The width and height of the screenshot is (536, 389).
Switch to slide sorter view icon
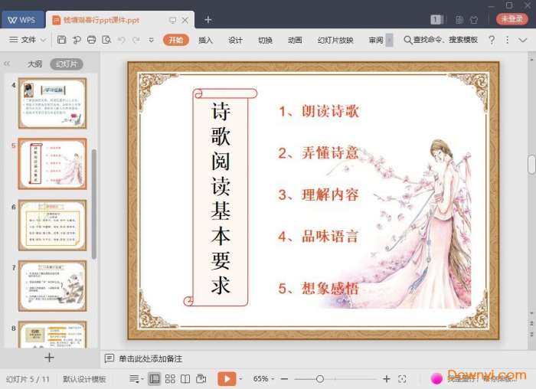pos(170,379)
